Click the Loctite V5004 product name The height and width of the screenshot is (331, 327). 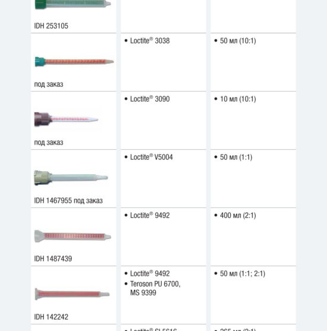pyautogui.click(x=151, y=157)
